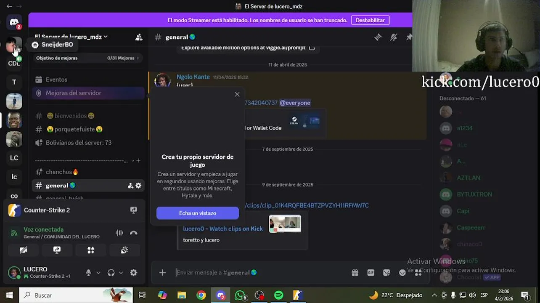Focus the Enviar mensaje a #general field

click(x=261, y=273)
